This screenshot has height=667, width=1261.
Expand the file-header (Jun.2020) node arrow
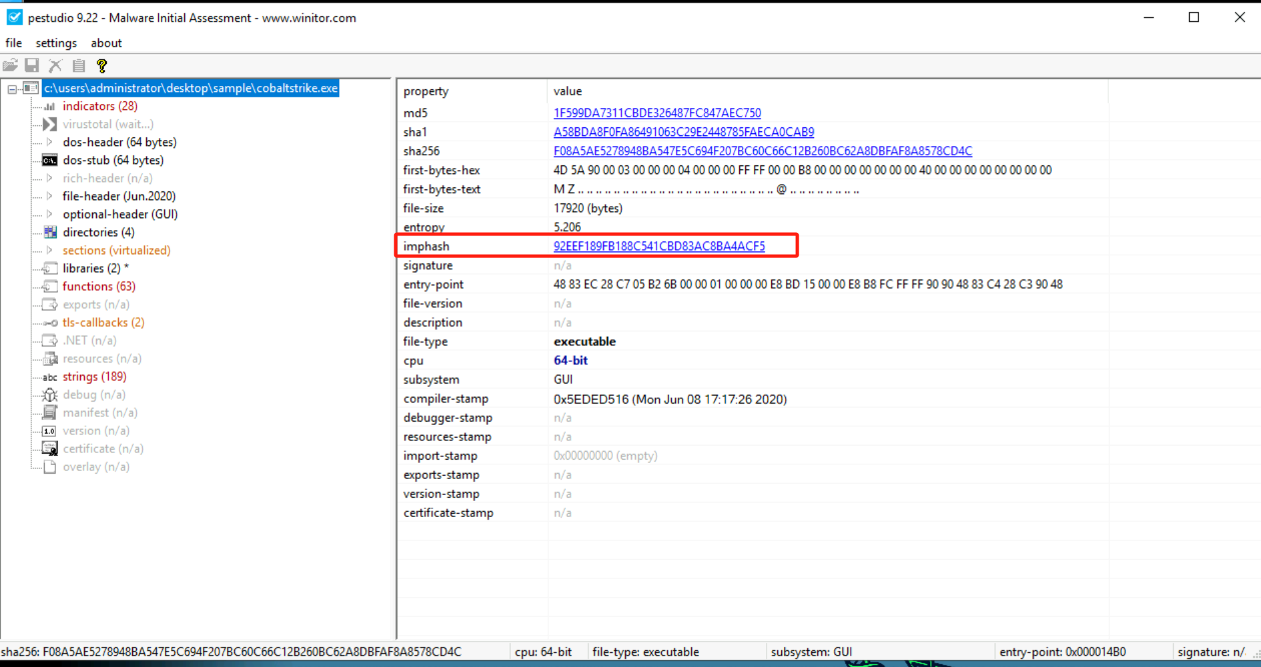click(x=49, y=196)
